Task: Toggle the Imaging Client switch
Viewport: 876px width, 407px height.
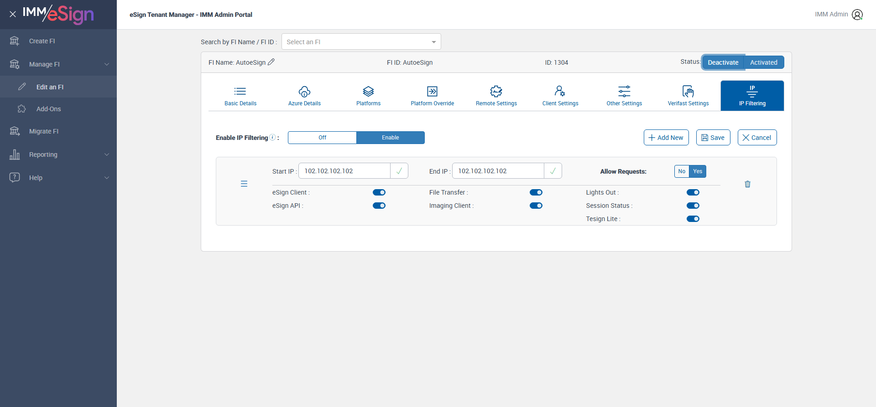Action: (536, 206)
